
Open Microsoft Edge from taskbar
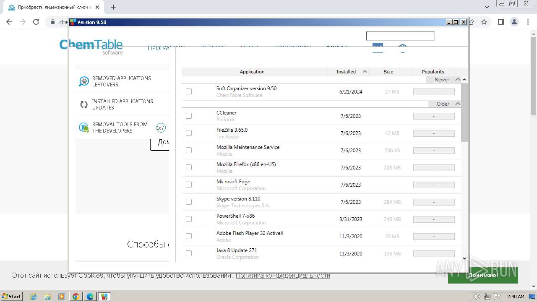click(90, 297)
